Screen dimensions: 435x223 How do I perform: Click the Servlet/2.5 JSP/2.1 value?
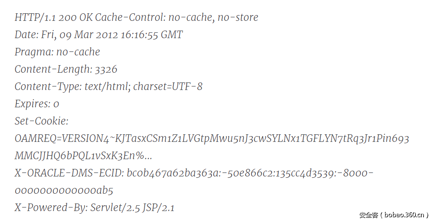click(x=132, y=208)
